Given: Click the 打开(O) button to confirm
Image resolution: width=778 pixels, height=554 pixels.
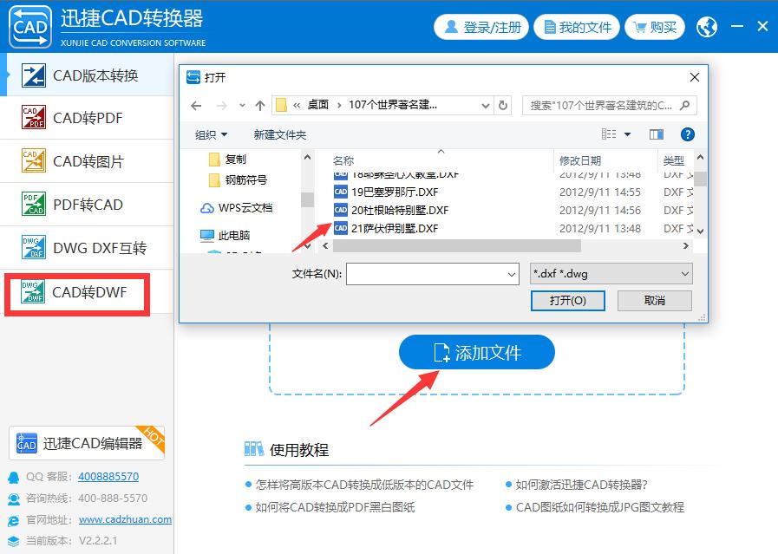Looking at the screenshot, I should 567,301.
